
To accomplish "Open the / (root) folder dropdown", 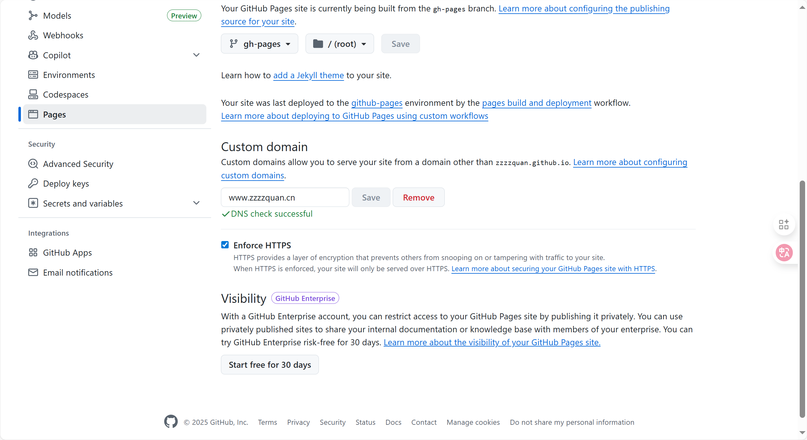I will (339, 44).
